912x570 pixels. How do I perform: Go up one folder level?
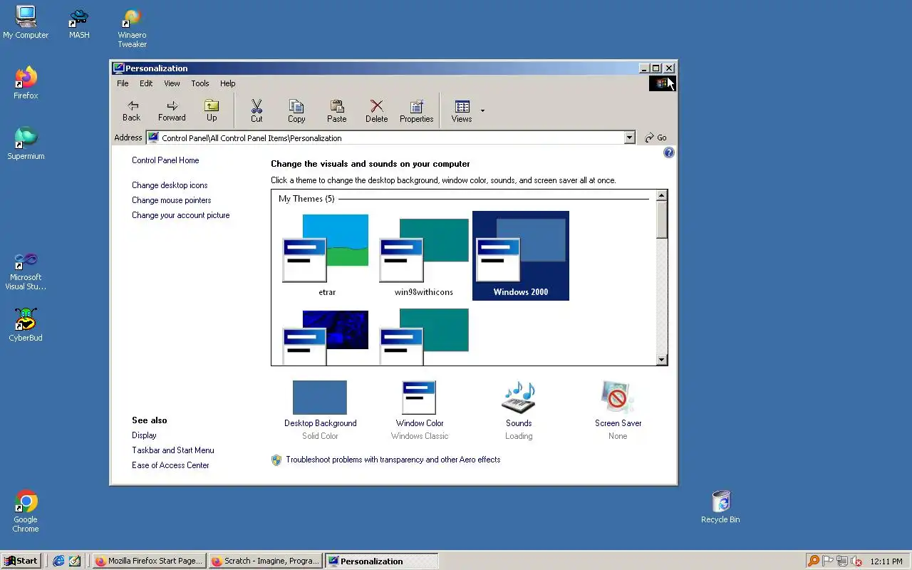[212, 110]
